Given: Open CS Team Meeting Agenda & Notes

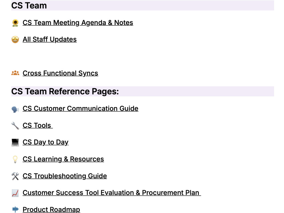Looking at the screenshot, I should point(78,23).
